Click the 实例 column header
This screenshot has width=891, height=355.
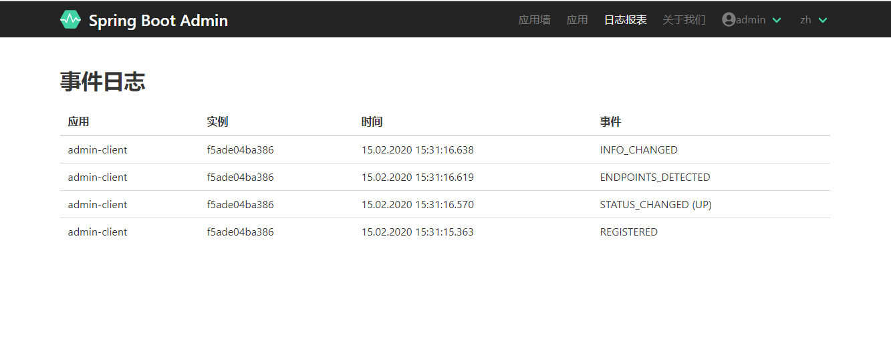click(x=217, y=122)
